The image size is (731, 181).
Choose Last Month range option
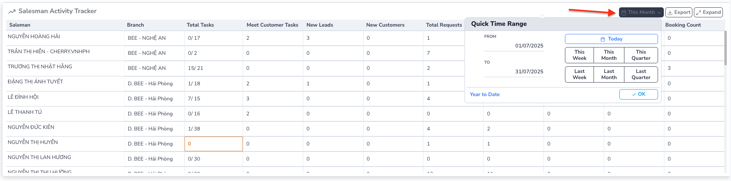pyautogui.click(x=609, y=74)
